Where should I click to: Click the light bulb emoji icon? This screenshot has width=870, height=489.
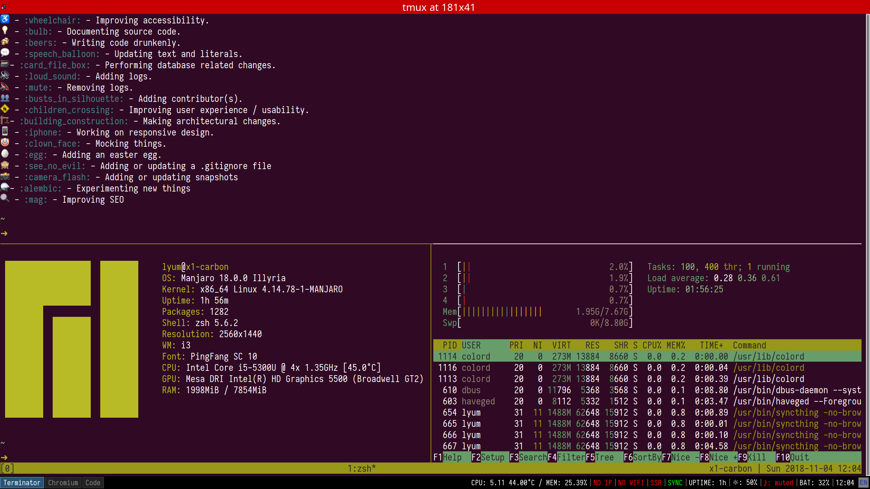(x=5, y=31)
